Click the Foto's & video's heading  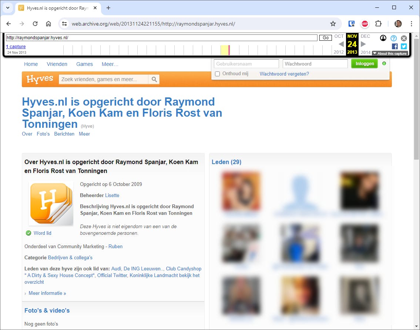47,310
